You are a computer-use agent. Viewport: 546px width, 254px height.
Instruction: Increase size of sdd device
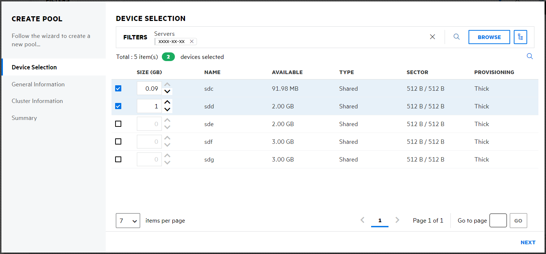tap(167, 103)
